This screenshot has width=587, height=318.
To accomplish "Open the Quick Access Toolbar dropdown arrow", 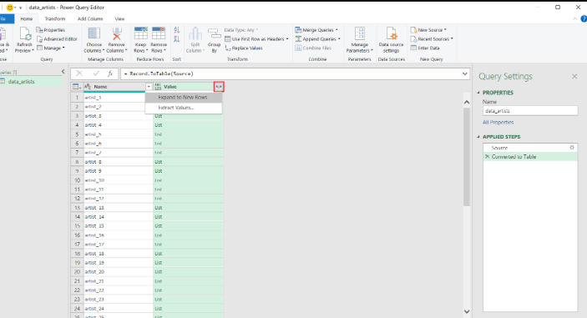I will [x=20, y=8].
